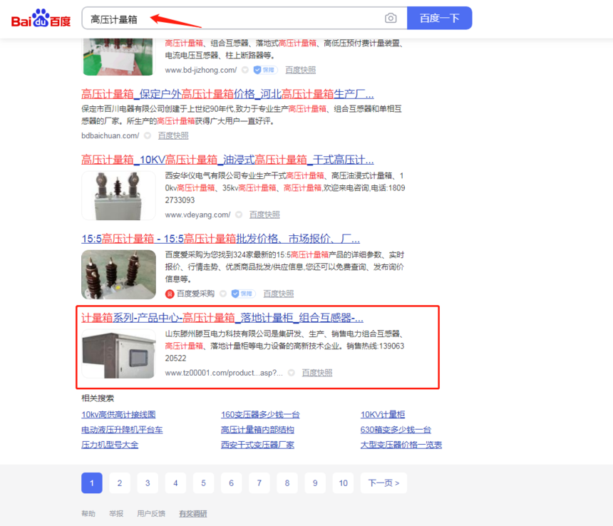The image size is (613, 526).
Task: Open related search 高压计量箱内部结构
Action: tap(257, 430)
